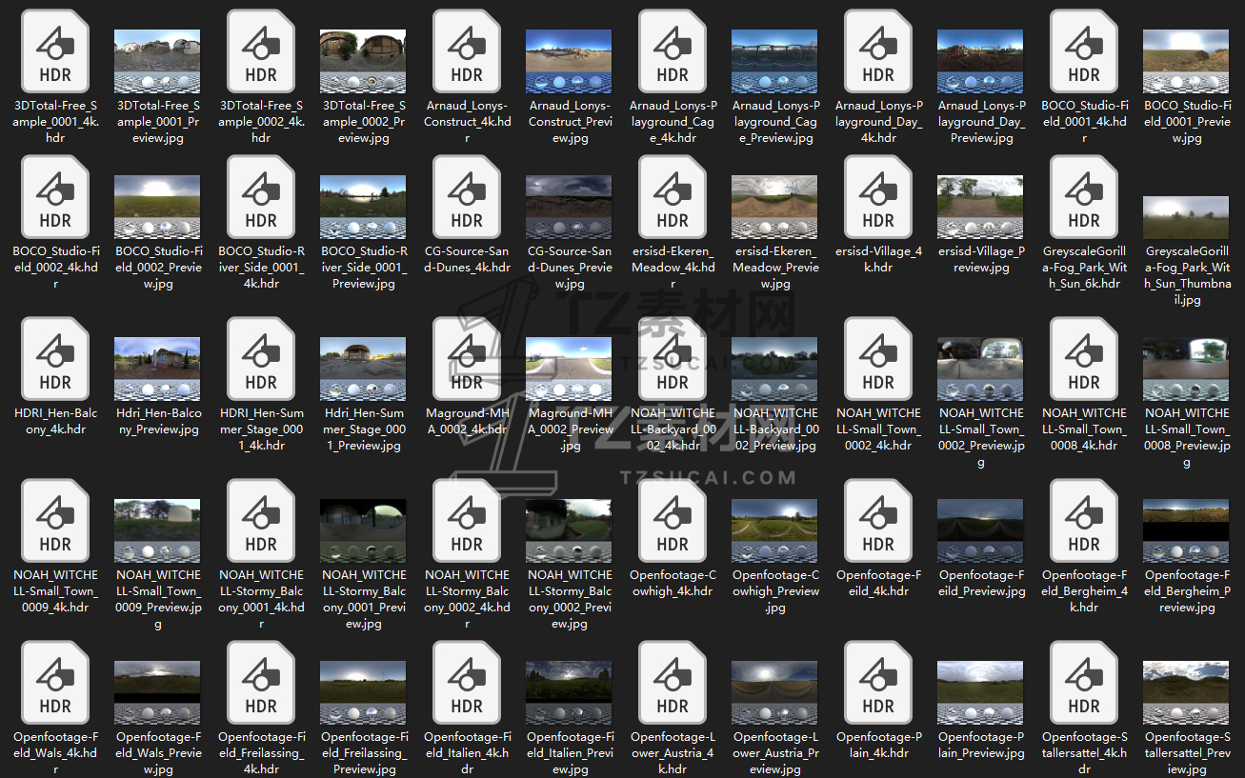The width and height of the screenshot is (1245, 778).
Task: Select the Arnaud_Lonys-Construct_4k.hdr file icon
Action: pos(467,52)
